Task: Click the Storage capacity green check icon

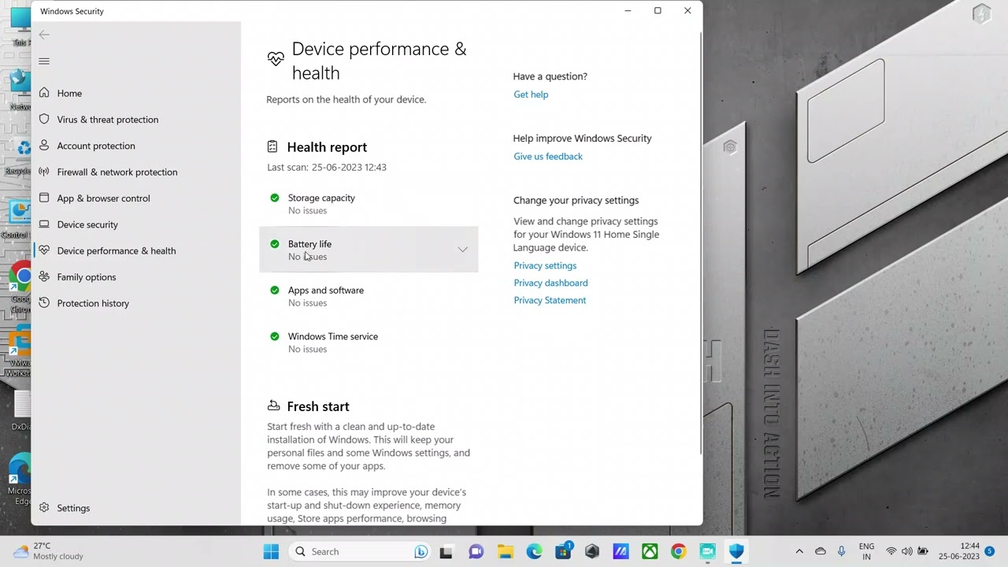Action: click(274, 198)
